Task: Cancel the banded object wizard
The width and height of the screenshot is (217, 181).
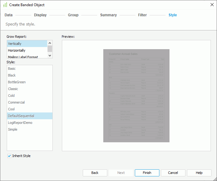Action: tap(173, 173)
